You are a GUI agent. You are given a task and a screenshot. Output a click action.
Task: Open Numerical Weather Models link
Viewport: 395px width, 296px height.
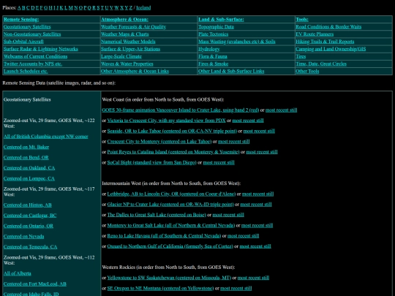click(128, 42)
